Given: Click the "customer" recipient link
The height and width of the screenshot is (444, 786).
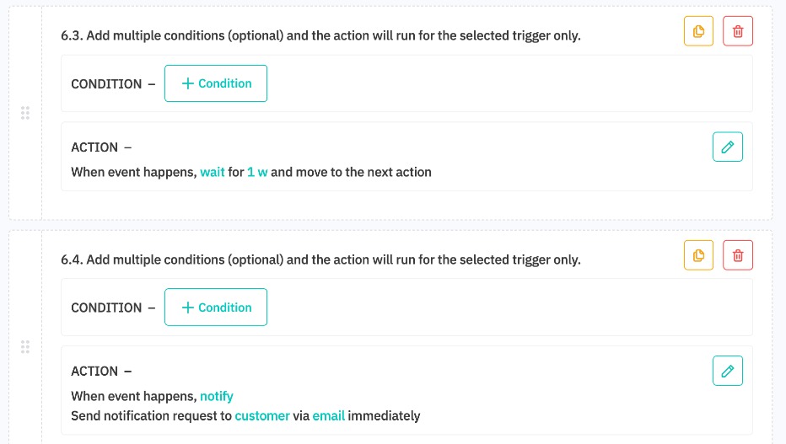Looking at the screenshot, I should pos(261,415).
